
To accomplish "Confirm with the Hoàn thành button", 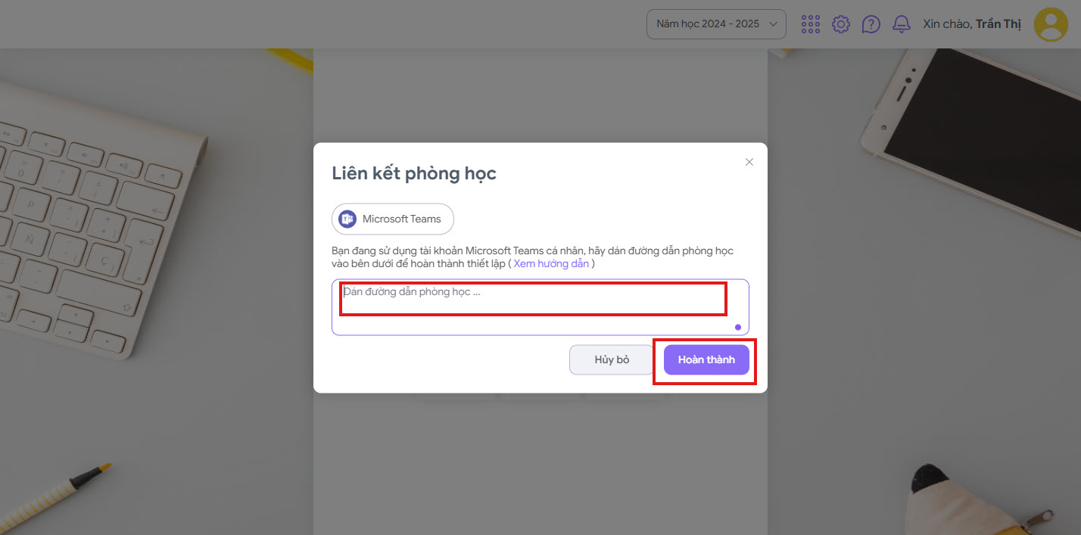I will [706, 359].
